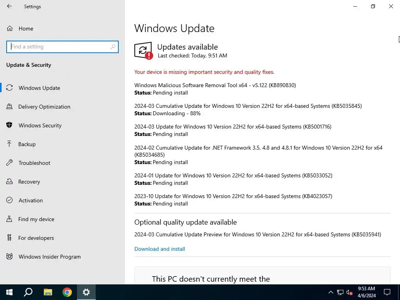400x300 pixels.
Task: Click the Update & Security section heading
Action: point(29,65)
